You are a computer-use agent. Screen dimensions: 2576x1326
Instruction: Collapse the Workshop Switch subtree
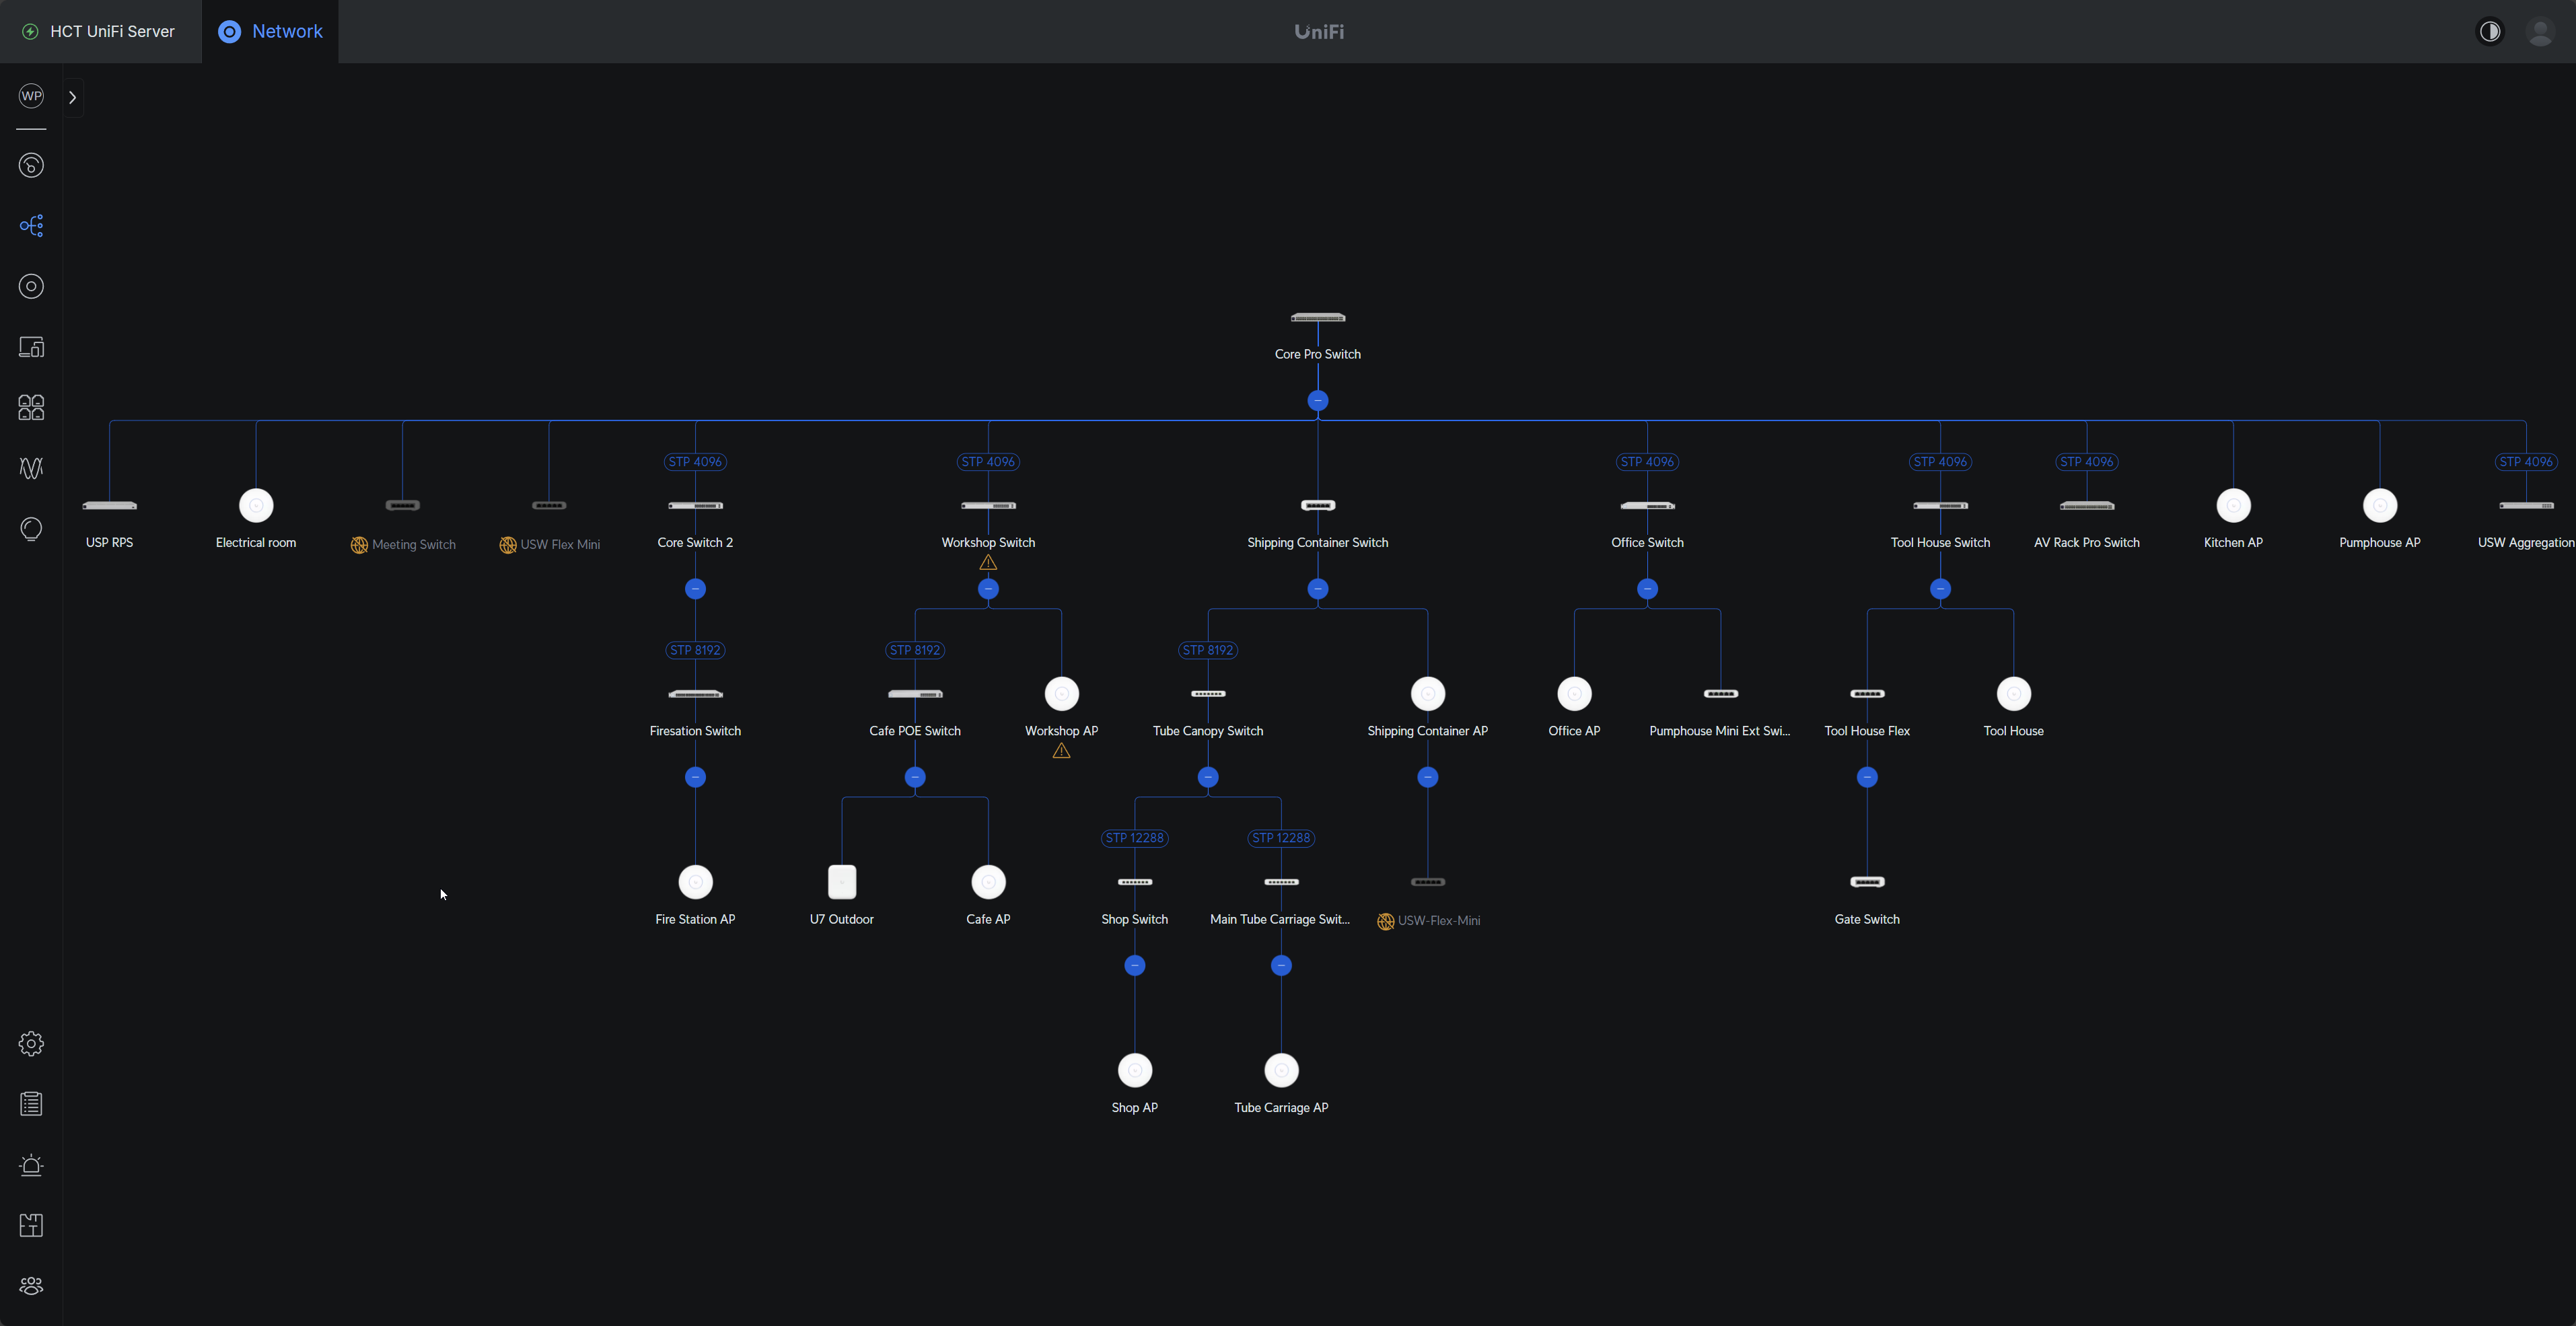tap(988, 589)
